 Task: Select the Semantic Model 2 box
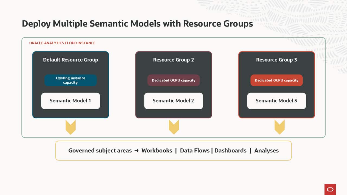coord(173,101)
